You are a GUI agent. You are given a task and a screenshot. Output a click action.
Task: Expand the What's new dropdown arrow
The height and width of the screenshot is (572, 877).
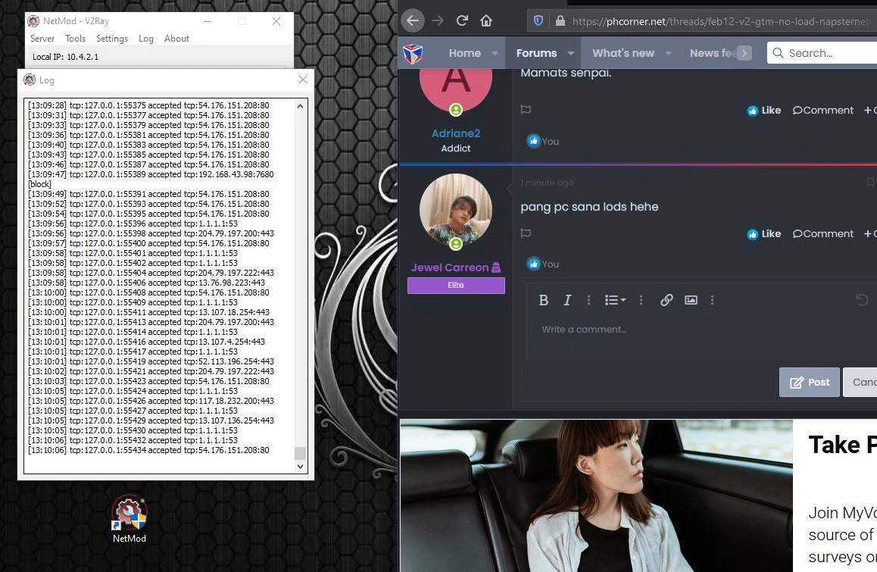coord(668,54)
